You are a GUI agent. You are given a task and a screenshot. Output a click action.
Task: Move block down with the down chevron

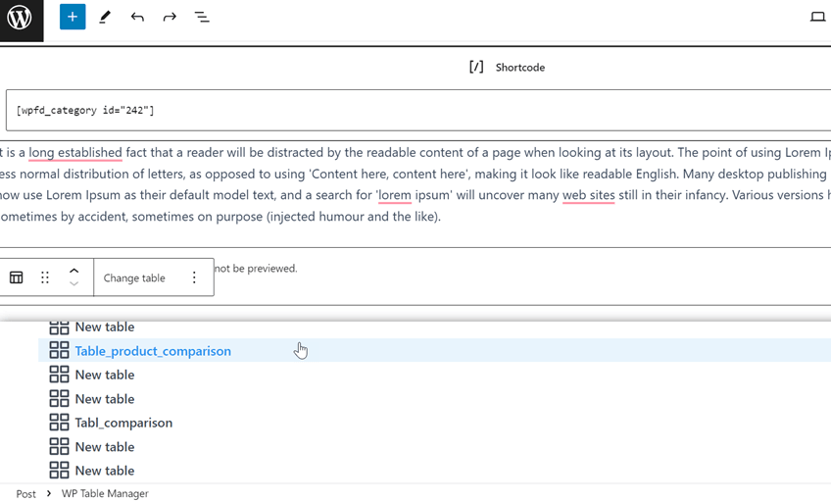click(x=73, y=284)
